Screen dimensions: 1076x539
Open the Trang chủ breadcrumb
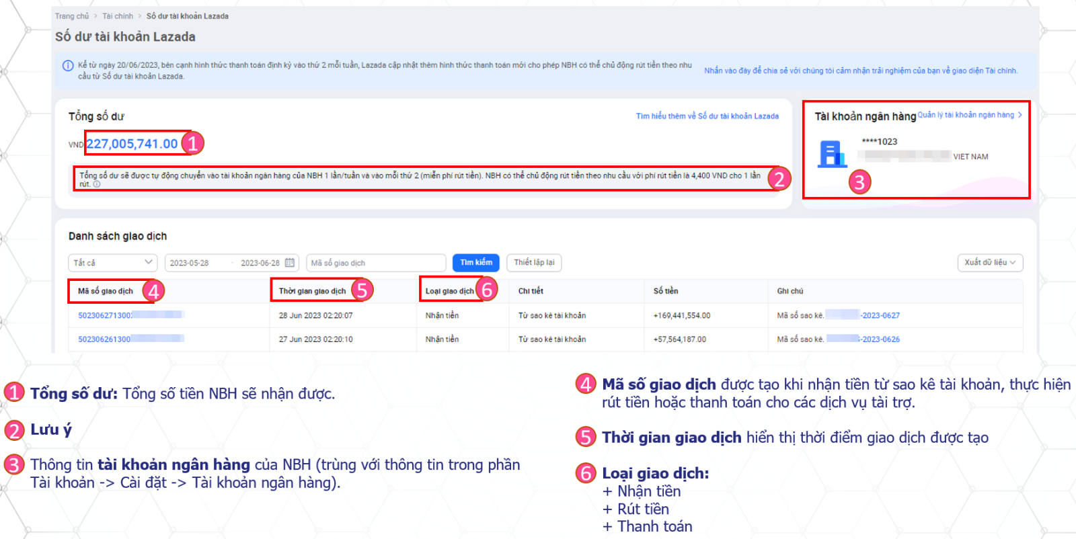(72, 16)
